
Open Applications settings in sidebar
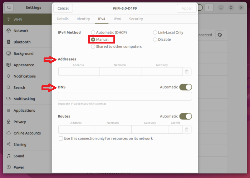pos(27,110)
